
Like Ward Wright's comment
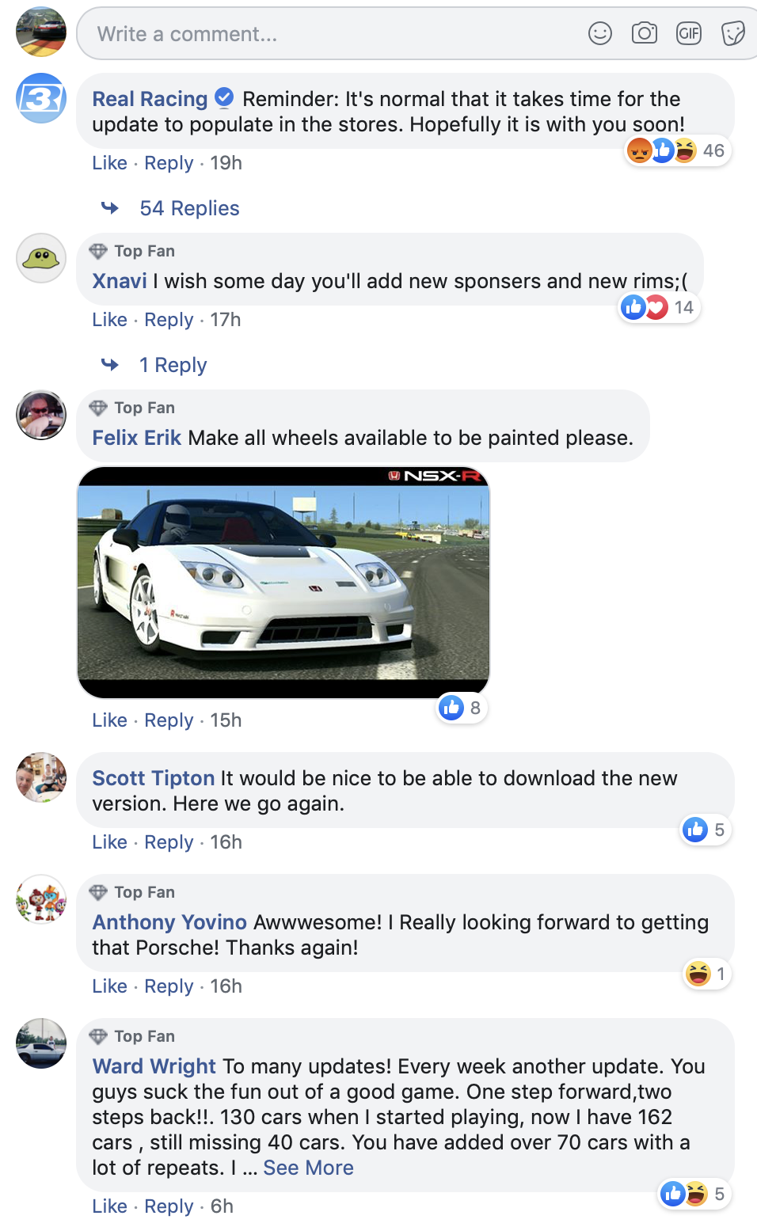click(109, 1206)
